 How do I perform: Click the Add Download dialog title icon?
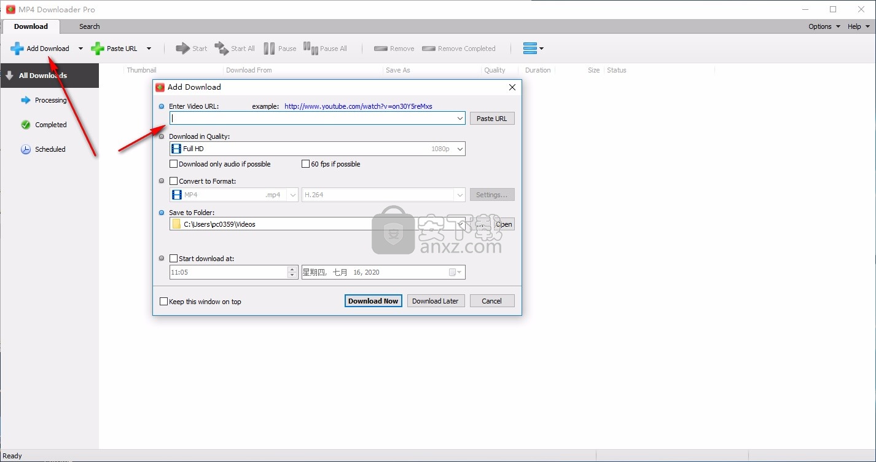pyautogui.click(x=160, y=87)
